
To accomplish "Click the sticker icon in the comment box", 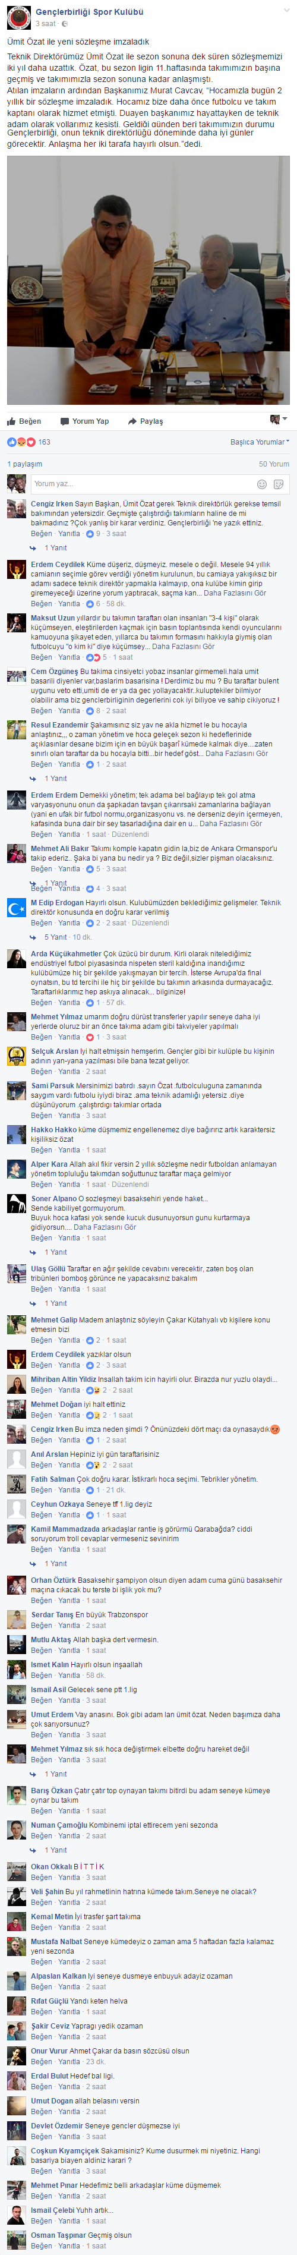I will click(x=279, y=484).
